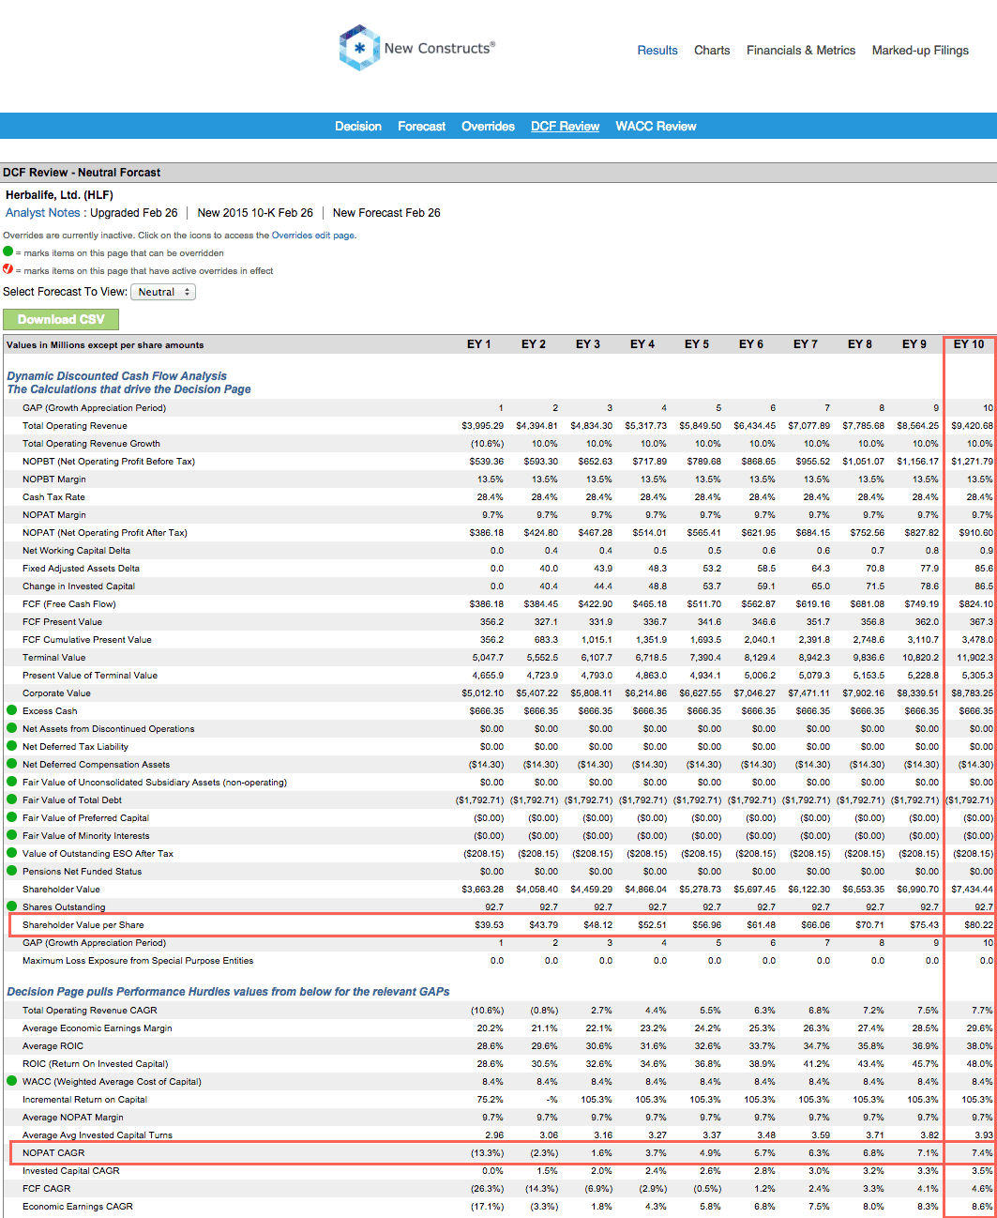Click the 'Corporate Value' row label
This screenshot has width=997, height=1218.
[x=56, y=693]
